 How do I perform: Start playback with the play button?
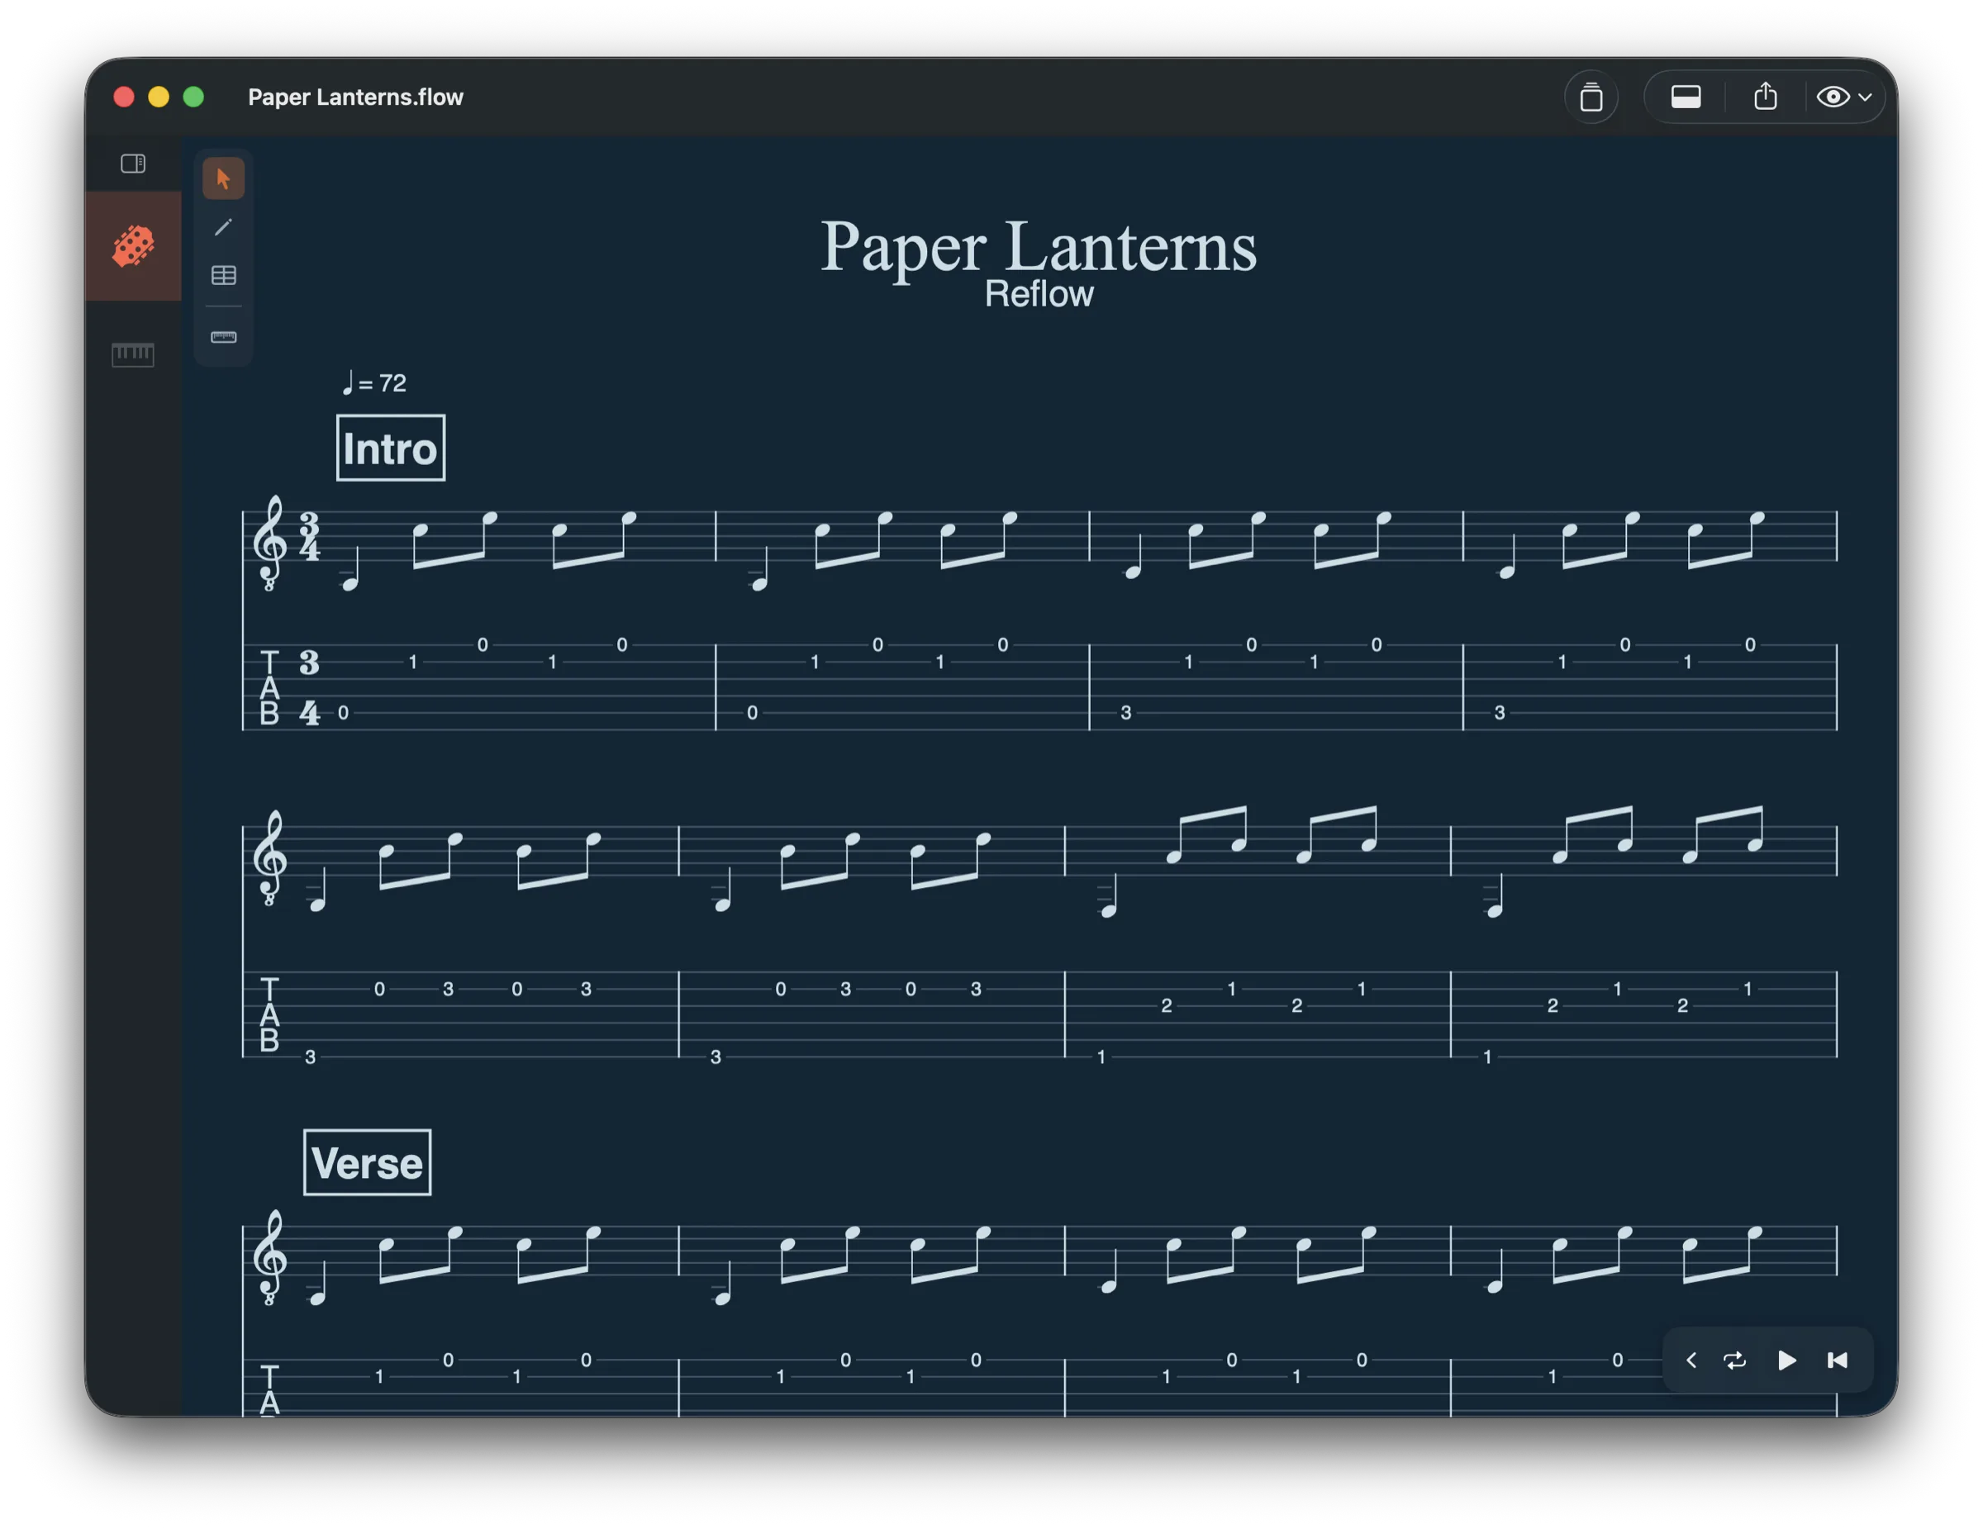1786,1359
